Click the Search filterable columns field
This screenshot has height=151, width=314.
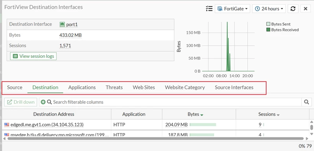(170, 102)
